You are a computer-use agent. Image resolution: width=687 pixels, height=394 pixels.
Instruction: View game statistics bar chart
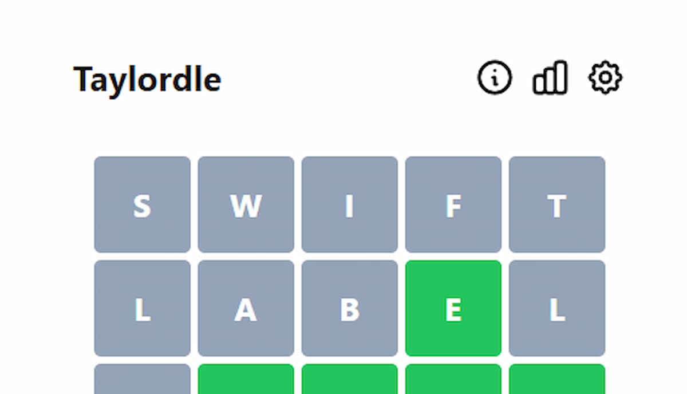tap(550, 78)
